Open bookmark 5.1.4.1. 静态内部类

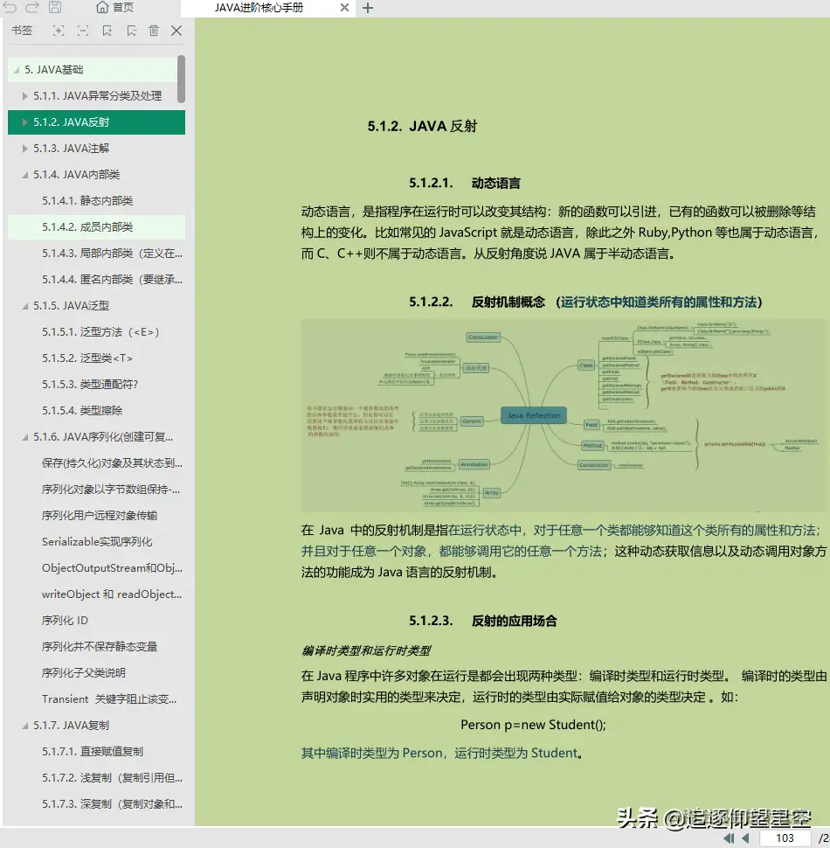tap(87, 201)
